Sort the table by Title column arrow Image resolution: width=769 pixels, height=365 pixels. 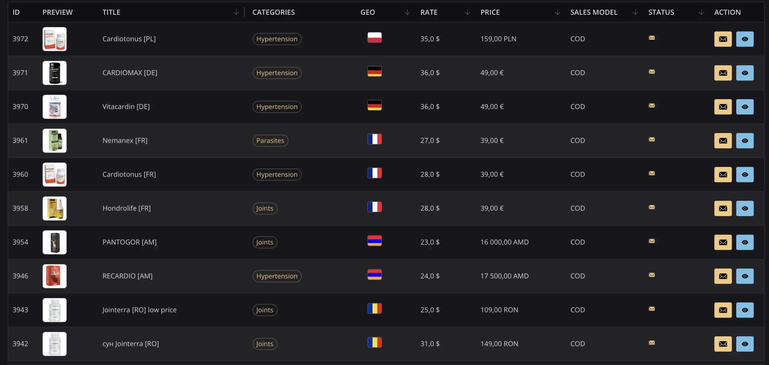point(236,12)
